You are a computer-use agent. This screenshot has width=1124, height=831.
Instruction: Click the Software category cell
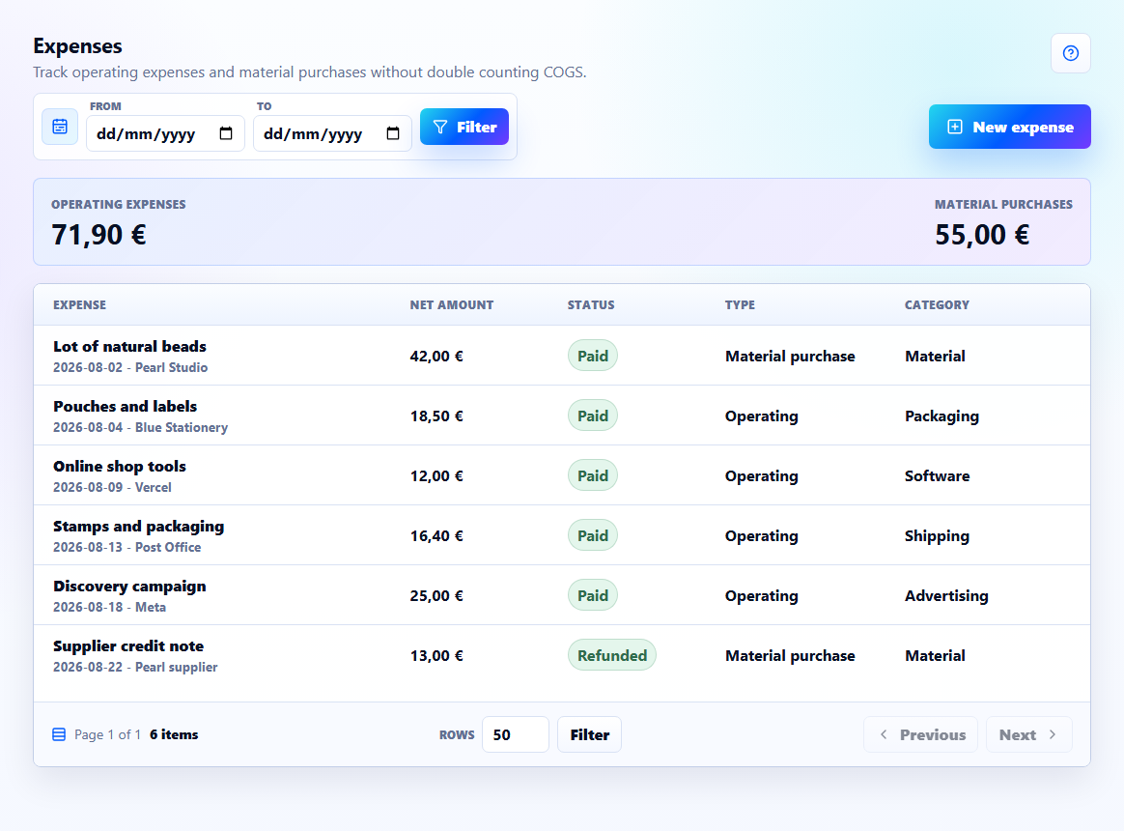(x=937, y=475)
